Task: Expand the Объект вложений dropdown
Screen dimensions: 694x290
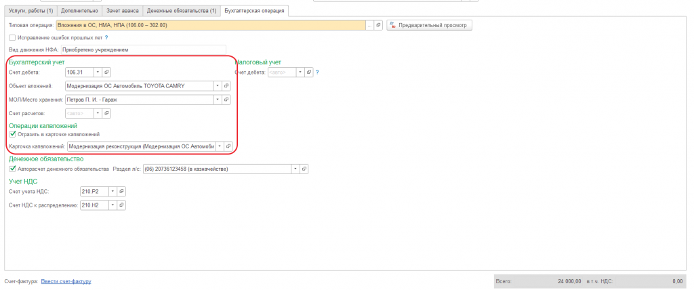Action: pos(218,86)
